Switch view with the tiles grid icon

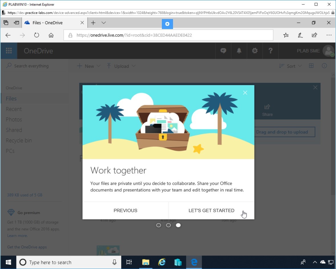tap(311, 66)
